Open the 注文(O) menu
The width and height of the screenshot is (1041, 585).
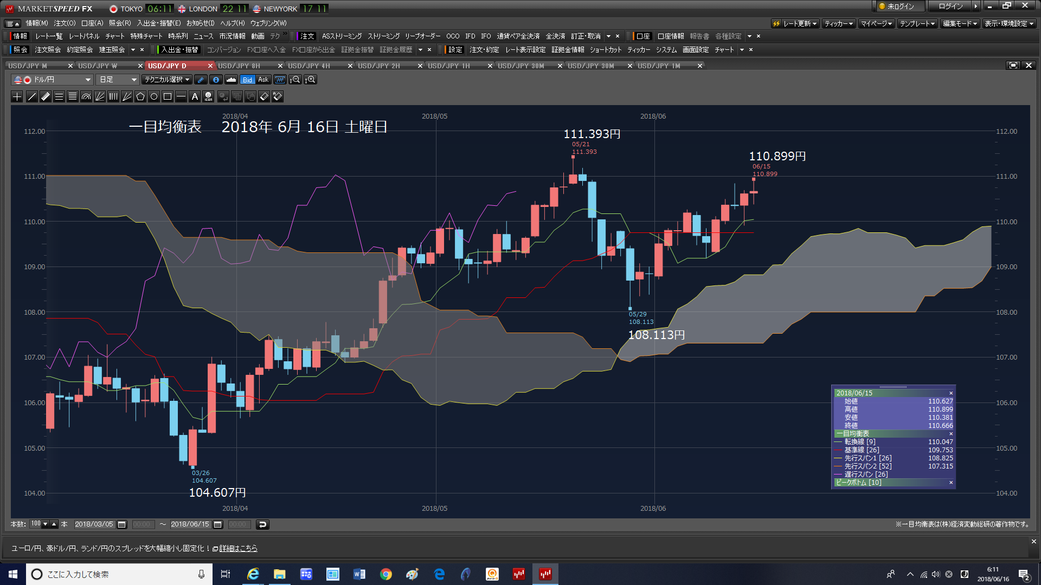65,23
